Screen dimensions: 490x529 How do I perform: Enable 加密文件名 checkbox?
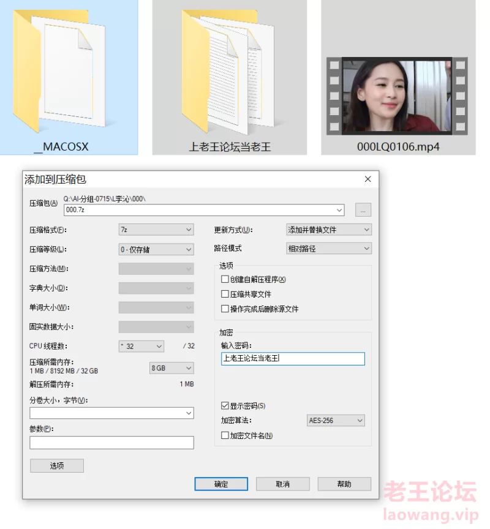(225, 435)
